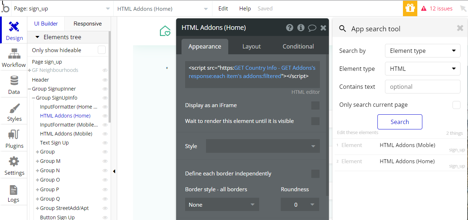
Task: Switch to the Layout tab
Action: [252, 46]
